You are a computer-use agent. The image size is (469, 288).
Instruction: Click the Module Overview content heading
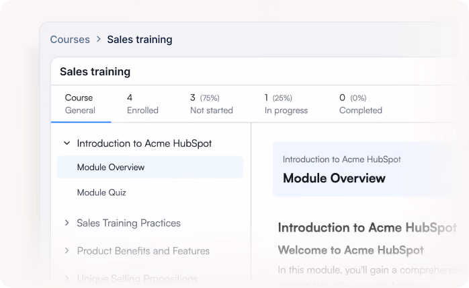click(334, 178)
